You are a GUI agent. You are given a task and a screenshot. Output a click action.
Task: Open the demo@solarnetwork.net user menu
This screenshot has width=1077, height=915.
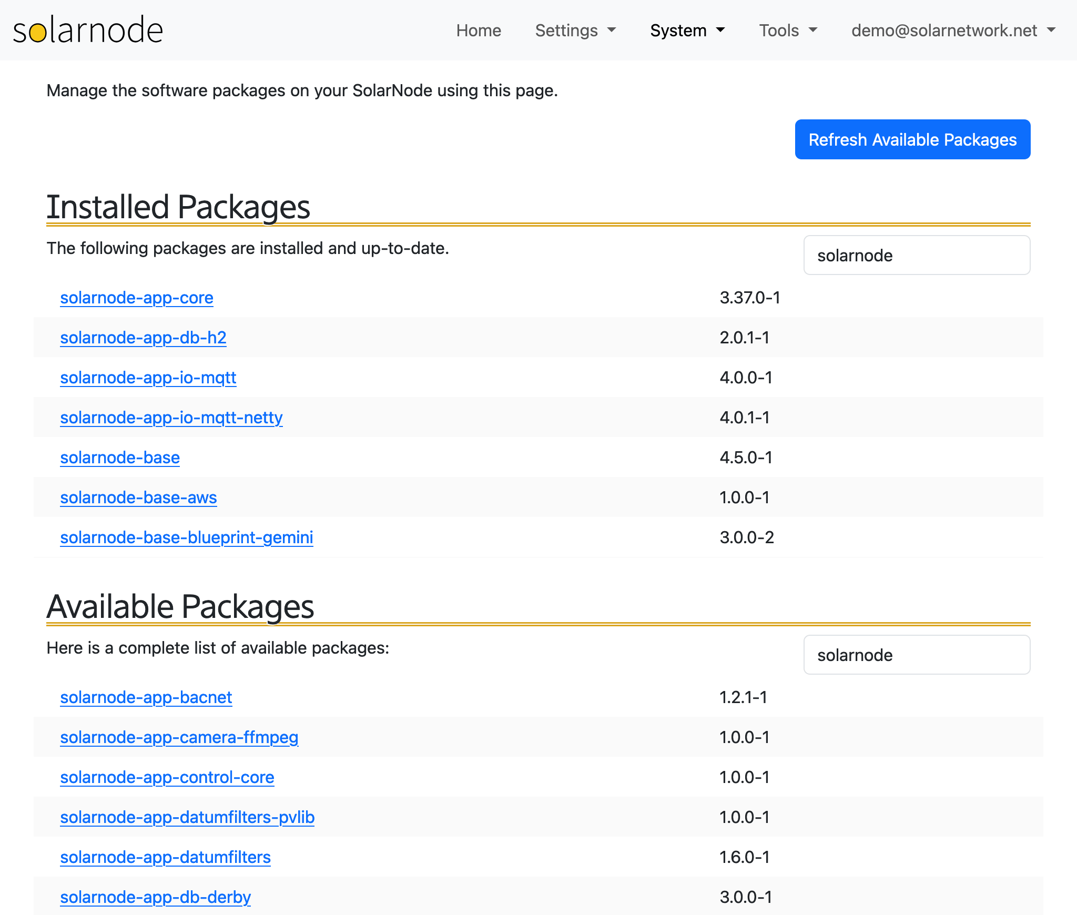[x=953, y=30]
